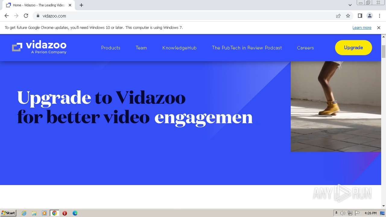Image resolution: width=386 pixels, height=217 pixels.
Task: Toggle the browser side panel icon
Action: (x=360, y=16)
